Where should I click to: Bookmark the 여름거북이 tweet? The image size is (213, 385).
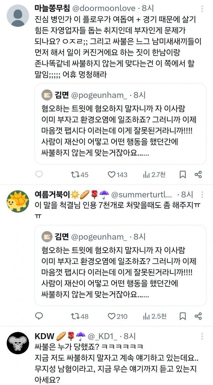182,316
